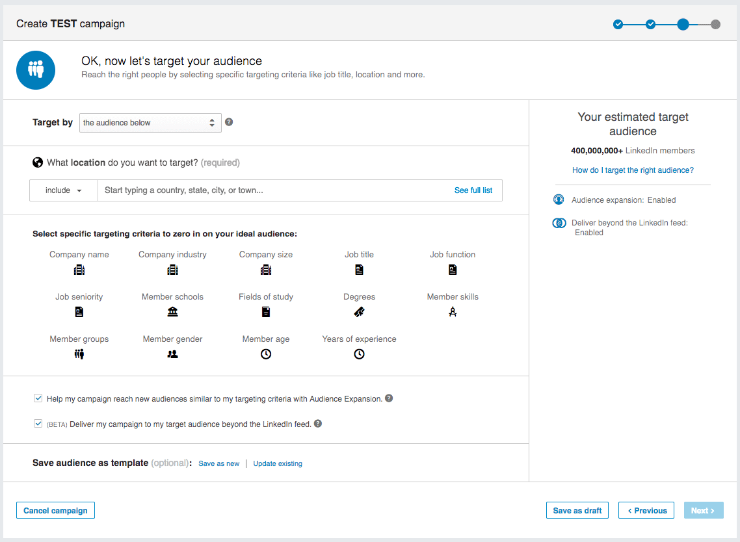The image size is (740, 542).
Task: Click the Deliver beyond LinkedIn feed status icon
Action: point(559,223)
